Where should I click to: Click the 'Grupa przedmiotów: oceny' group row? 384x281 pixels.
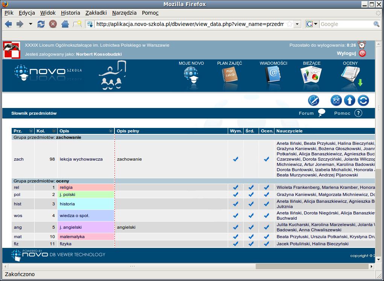pyautogui.click(x=194, y=181)
